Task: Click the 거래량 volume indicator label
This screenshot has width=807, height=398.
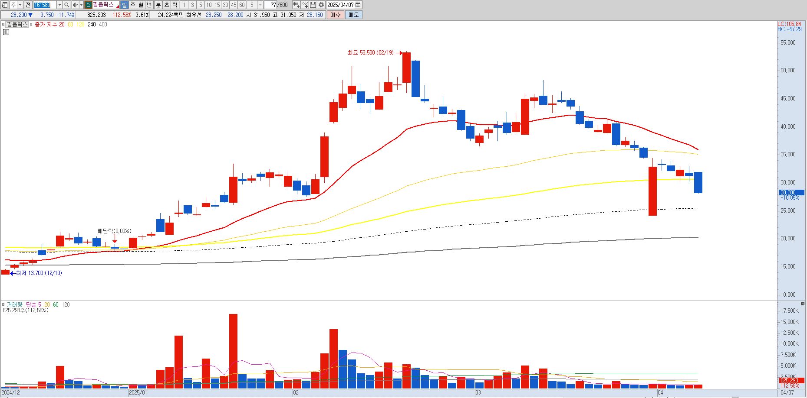Action: [14, 304]
